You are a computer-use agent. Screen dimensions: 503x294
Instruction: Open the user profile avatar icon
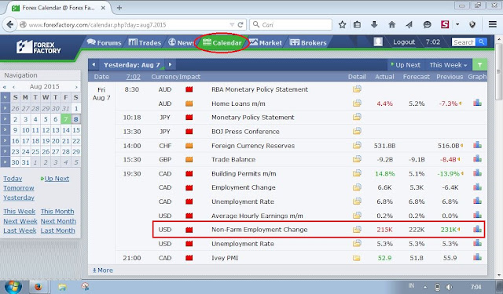point(378,42)
